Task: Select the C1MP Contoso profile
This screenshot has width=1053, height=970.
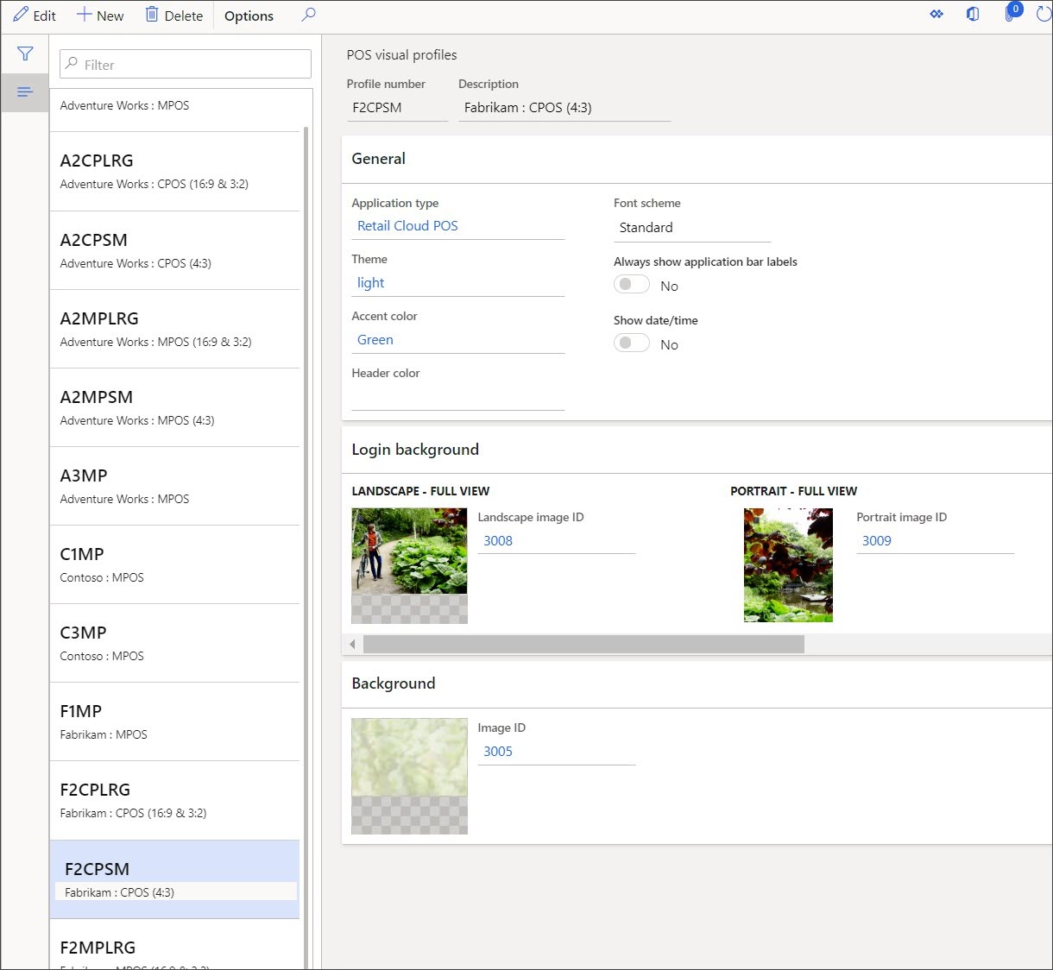Action: pyautogui.click(x=174, y=564)
